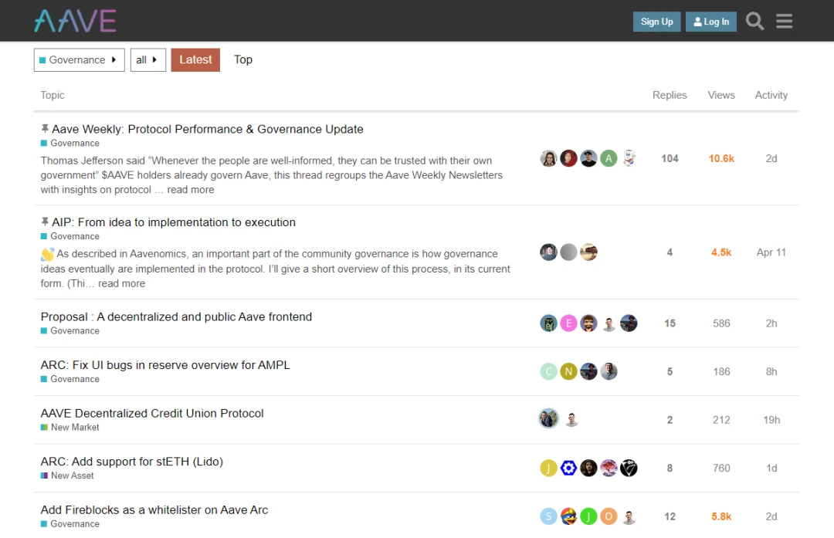
Task: Click the "104" replies count
Action: point(670,158)
